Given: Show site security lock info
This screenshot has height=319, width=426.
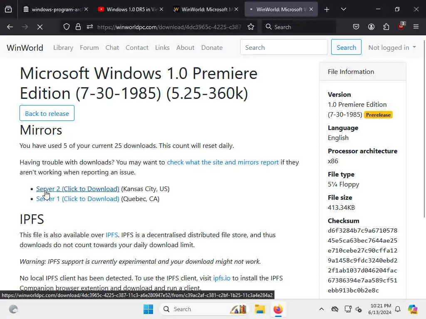Looking at the screenshot, I should (x=78, y=27).
